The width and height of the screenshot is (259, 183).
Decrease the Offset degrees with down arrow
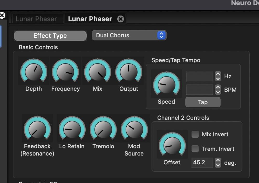tap(218, 165)
